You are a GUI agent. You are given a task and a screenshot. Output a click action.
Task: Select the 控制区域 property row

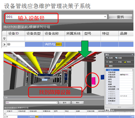point(119,98)
